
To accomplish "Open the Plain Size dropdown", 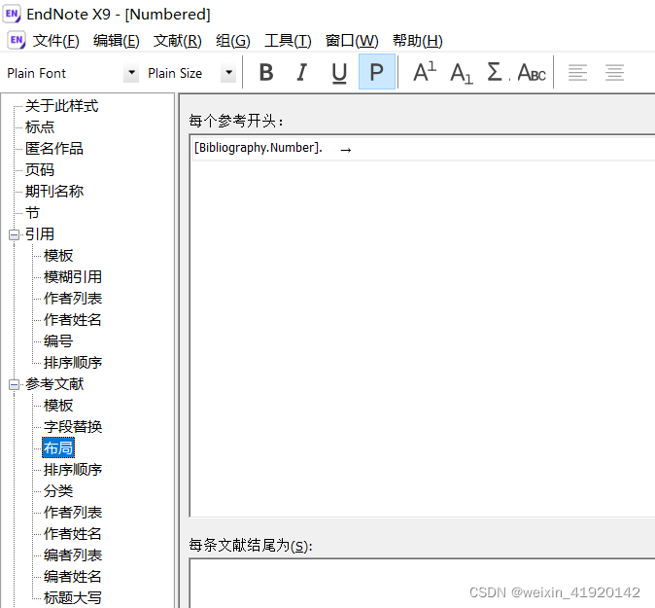I will click(228, 73).
